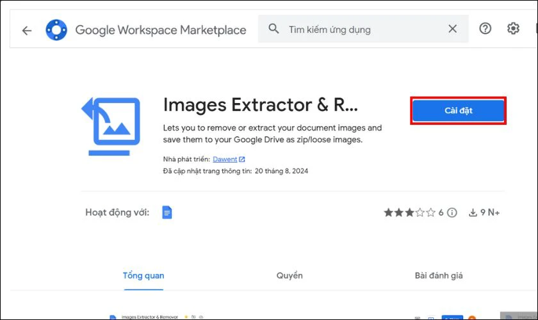Go back with the left arrow

point(27,31)
